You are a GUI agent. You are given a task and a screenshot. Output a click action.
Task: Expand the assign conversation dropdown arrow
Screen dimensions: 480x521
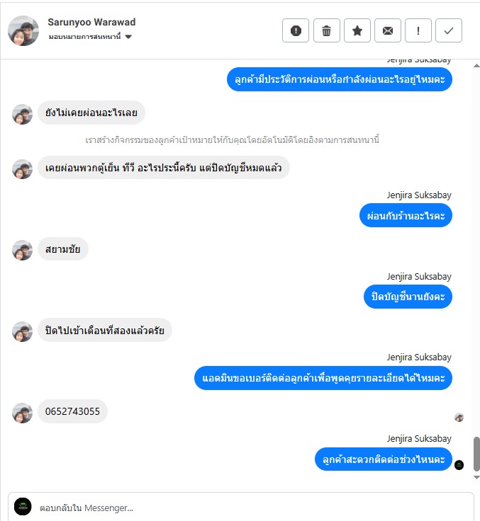click(x=128, y=37)
